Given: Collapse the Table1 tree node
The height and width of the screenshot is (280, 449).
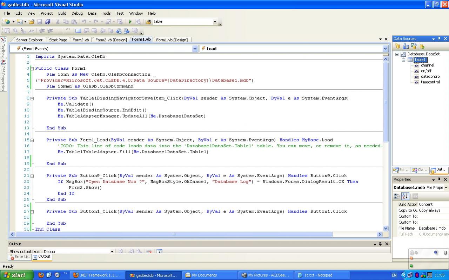Looking at the screenshot, I should point(403,60).
